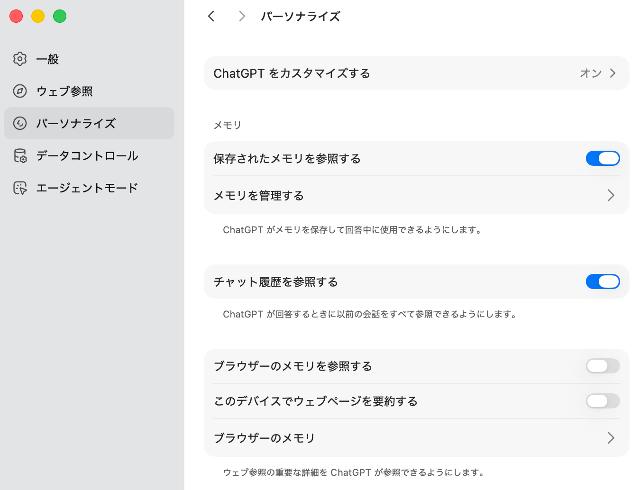Click the green zoom window button
This screenshot has width=640, height=490.
[x=60, y=16]
